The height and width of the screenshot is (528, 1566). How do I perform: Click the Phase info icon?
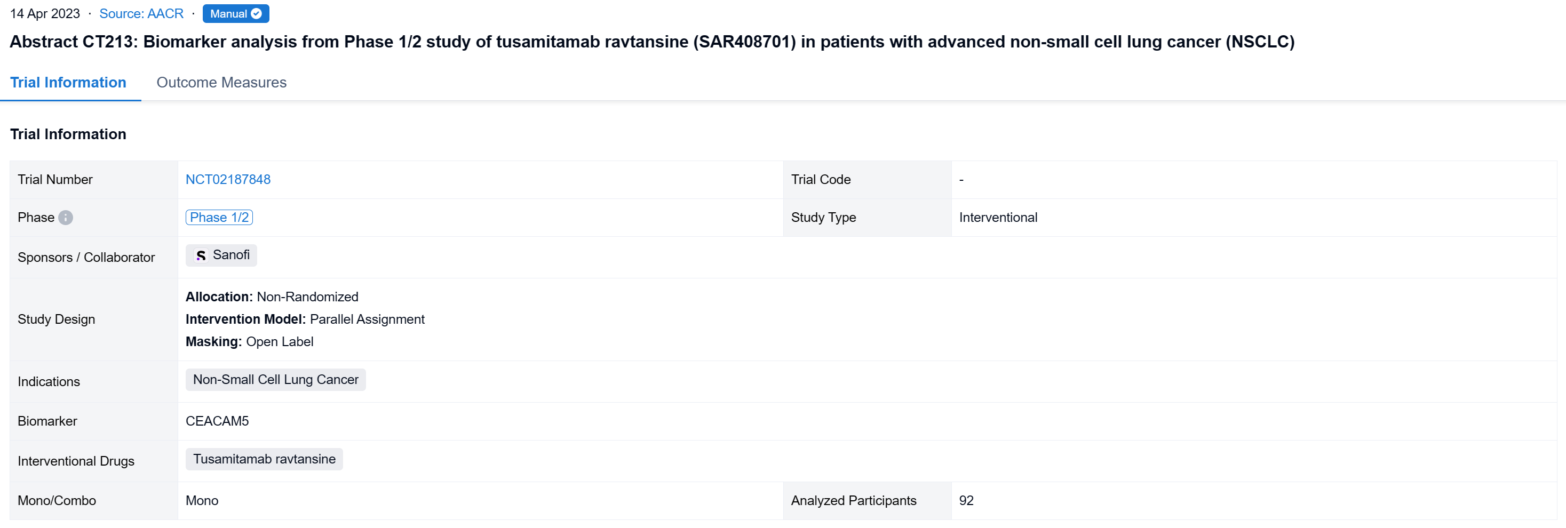point(66,218)
